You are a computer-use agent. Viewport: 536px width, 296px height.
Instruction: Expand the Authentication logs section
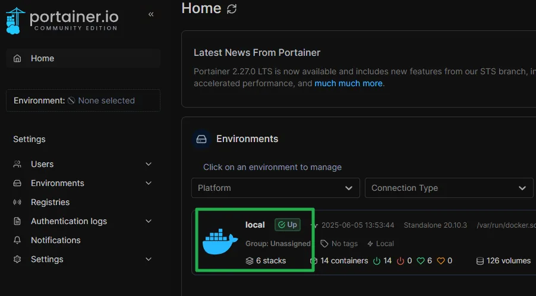[x=149, y=221]
